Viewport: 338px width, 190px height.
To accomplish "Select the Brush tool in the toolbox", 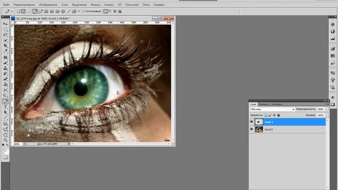I will pyautogui.click(x=5, y=63).
